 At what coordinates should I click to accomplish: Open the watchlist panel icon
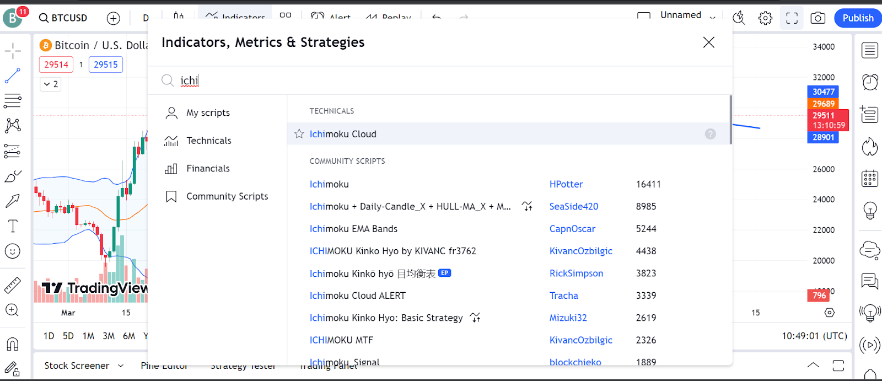(x=870, y=51)
